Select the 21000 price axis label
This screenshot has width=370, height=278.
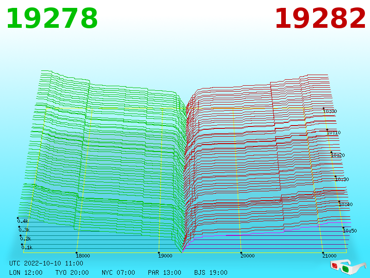click(329, 256)
